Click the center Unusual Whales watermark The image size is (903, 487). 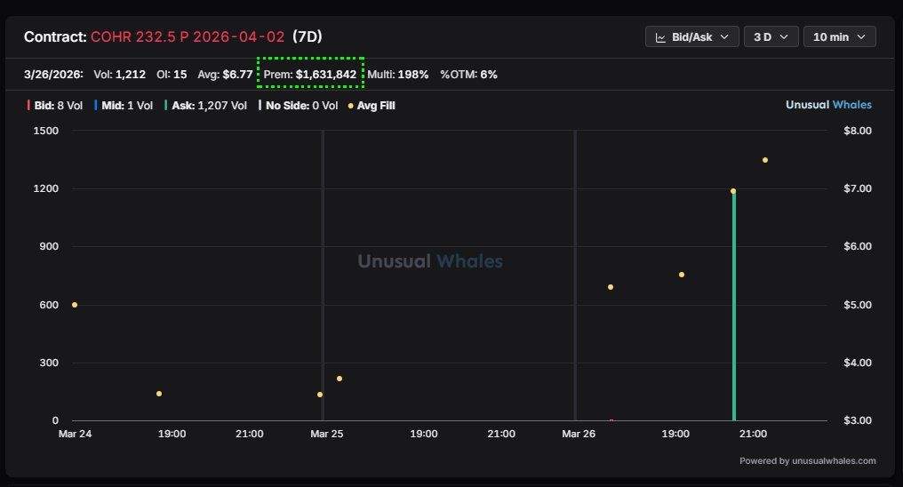430,261
